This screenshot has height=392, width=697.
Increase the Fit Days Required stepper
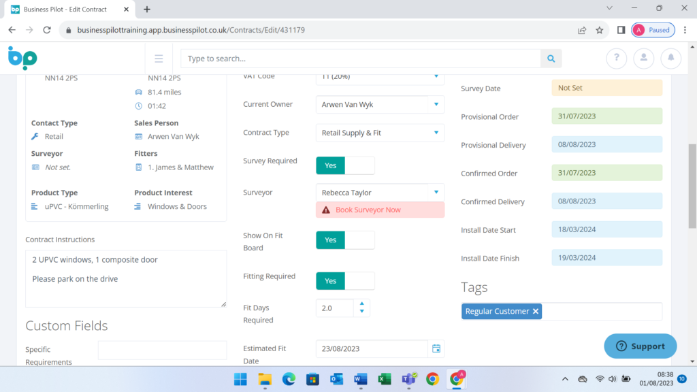coord(361,304)
